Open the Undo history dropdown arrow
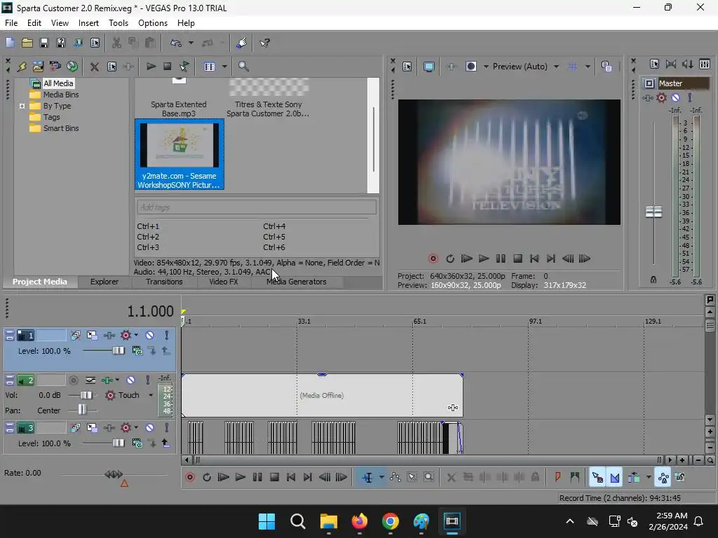The height and width of the screenshot is (538, 718). pos(191,43)
